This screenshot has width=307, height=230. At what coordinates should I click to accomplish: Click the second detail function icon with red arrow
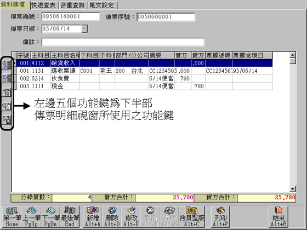7,78
